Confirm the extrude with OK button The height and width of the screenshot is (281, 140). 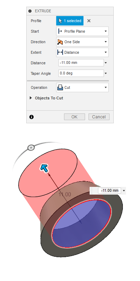(75, 117)
